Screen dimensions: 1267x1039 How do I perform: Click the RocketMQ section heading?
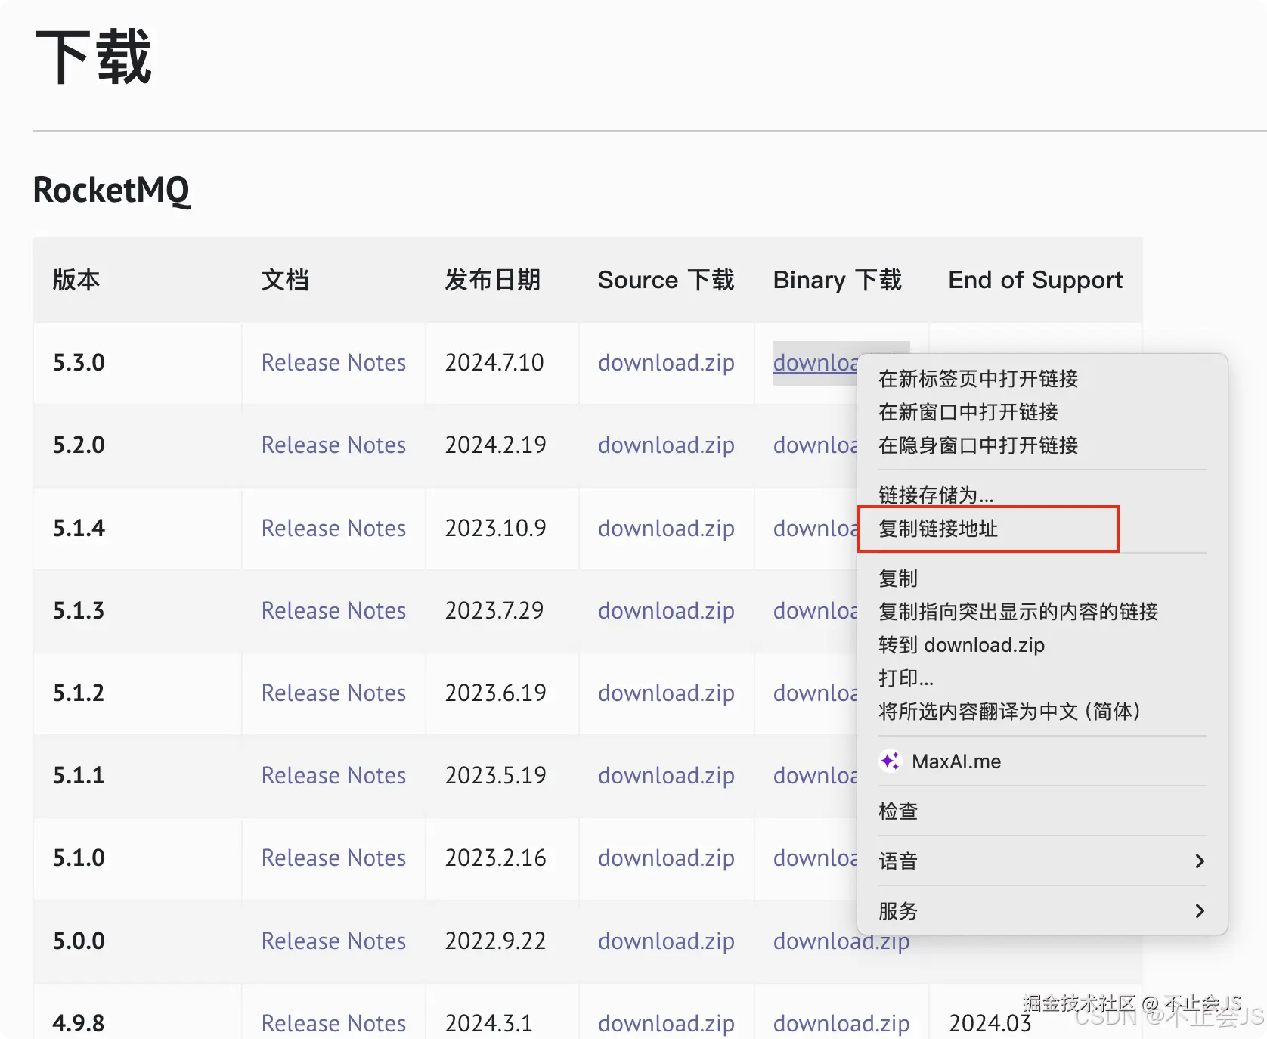click(112, 190)
